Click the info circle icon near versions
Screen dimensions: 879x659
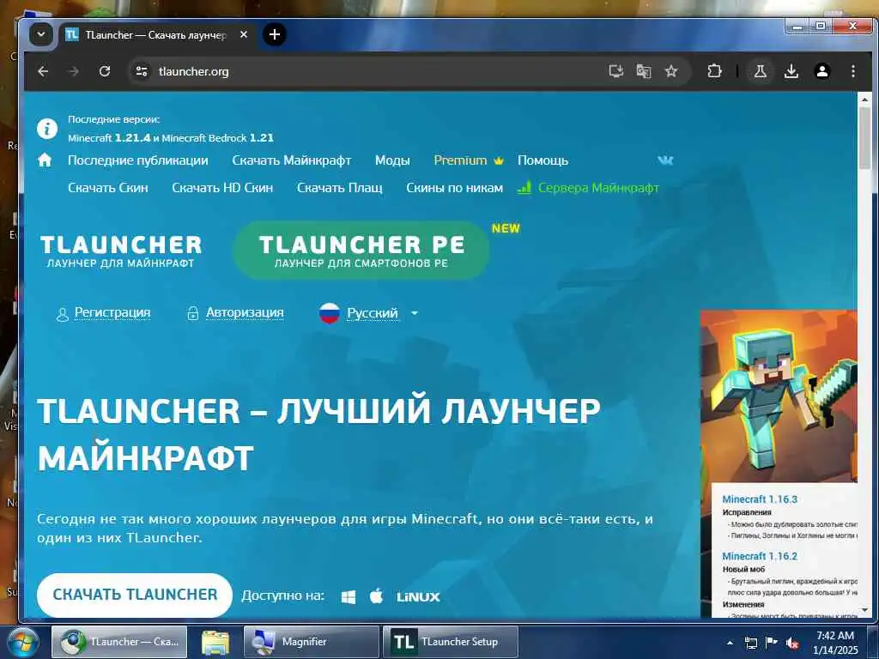point(47,129)
